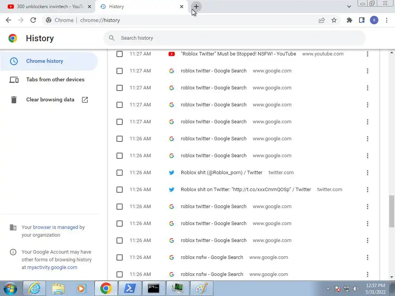The image size is (395, 296).
Task: Check the box for Roblox shit (@Roblox_porn) entry
Action: pos(120,173)
